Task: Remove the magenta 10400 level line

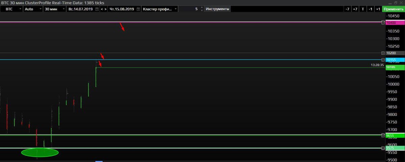Action: [x=383, y=23]
